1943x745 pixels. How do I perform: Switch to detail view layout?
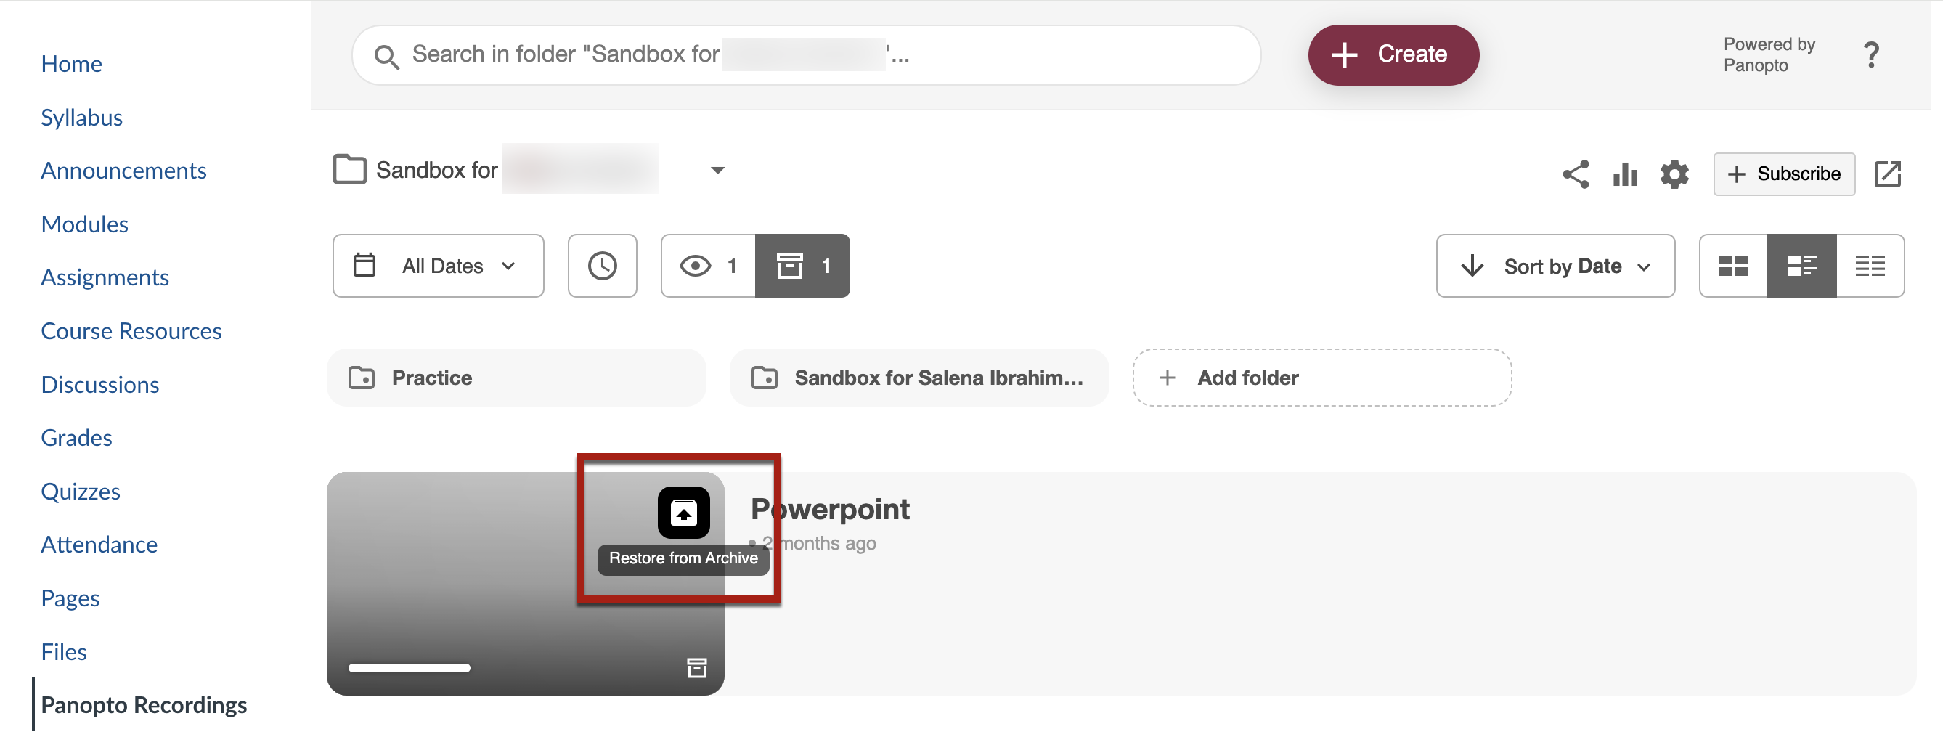click(x=1801, y=266)
